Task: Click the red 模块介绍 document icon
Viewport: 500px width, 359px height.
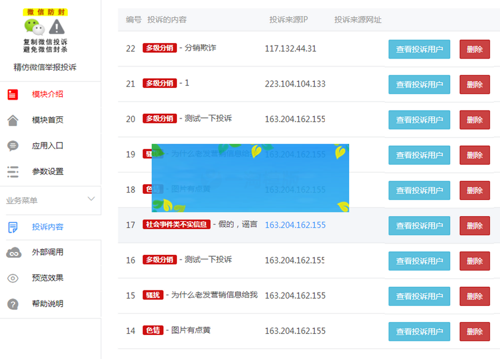Action: 12,94
